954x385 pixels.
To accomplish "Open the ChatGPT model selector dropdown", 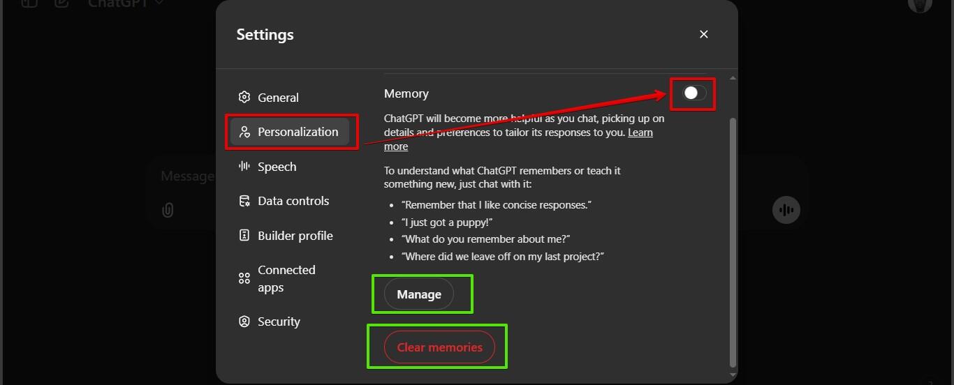I will (126, 3).
